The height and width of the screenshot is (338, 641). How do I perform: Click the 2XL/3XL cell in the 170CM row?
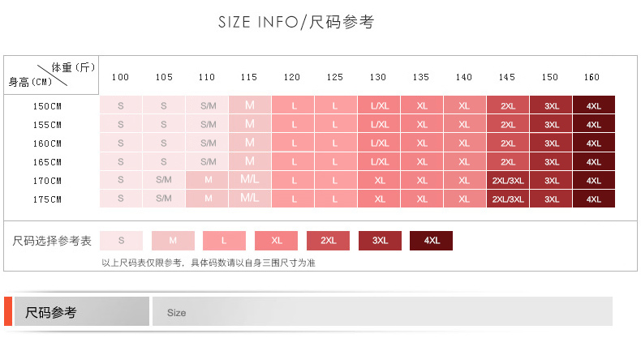[x=508, y=181]
